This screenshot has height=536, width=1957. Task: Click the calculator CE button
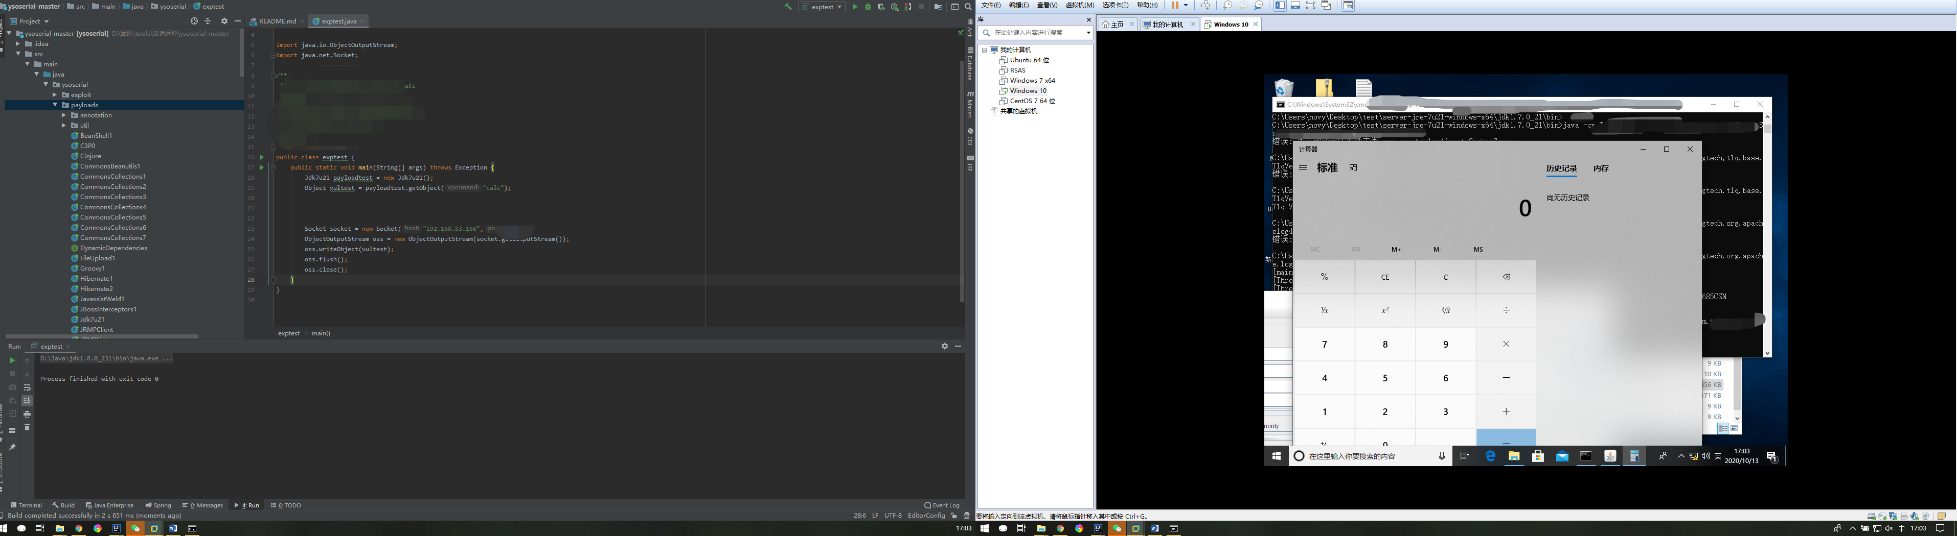pos(1385,277)
